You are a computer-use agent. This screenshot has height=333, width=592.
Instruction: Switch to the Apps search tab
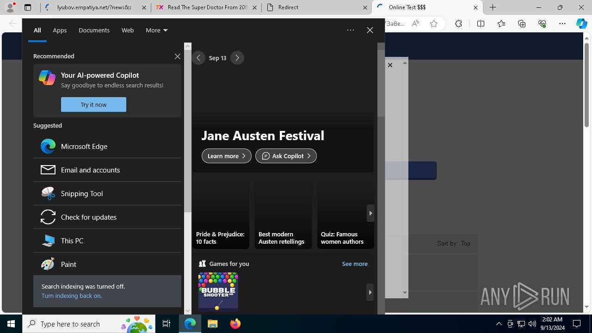pyautogui.click(x=60, y=30)
